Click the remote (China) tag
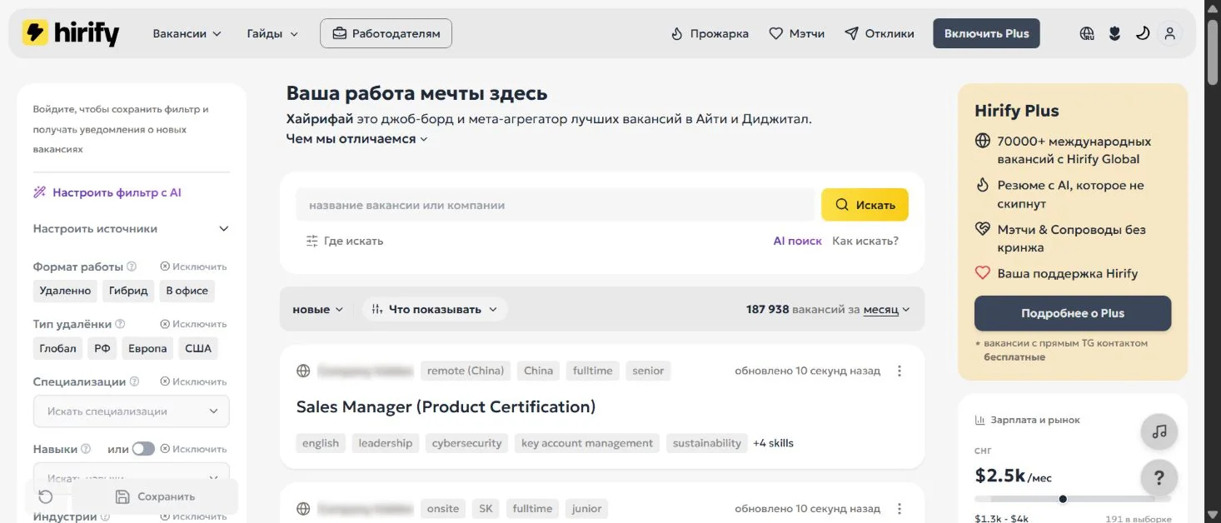1221x523 pixels. [x=465, y=371]
